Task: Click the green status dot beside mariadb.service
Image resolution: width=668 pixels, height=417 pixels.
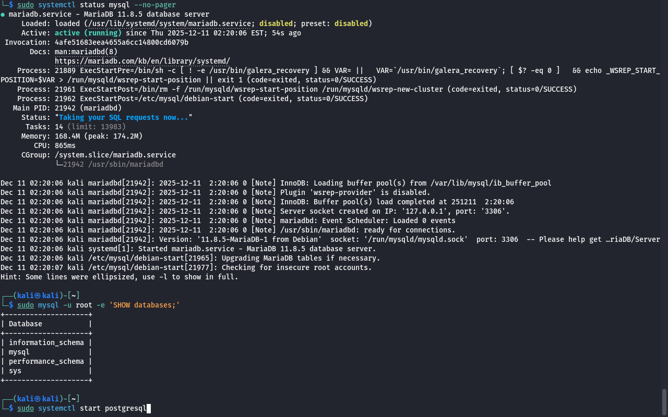Action: [x=3, y=15]
